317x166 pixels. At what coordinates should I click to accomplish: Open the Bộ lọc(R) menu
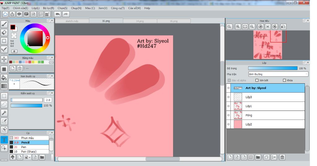[49, 8]
